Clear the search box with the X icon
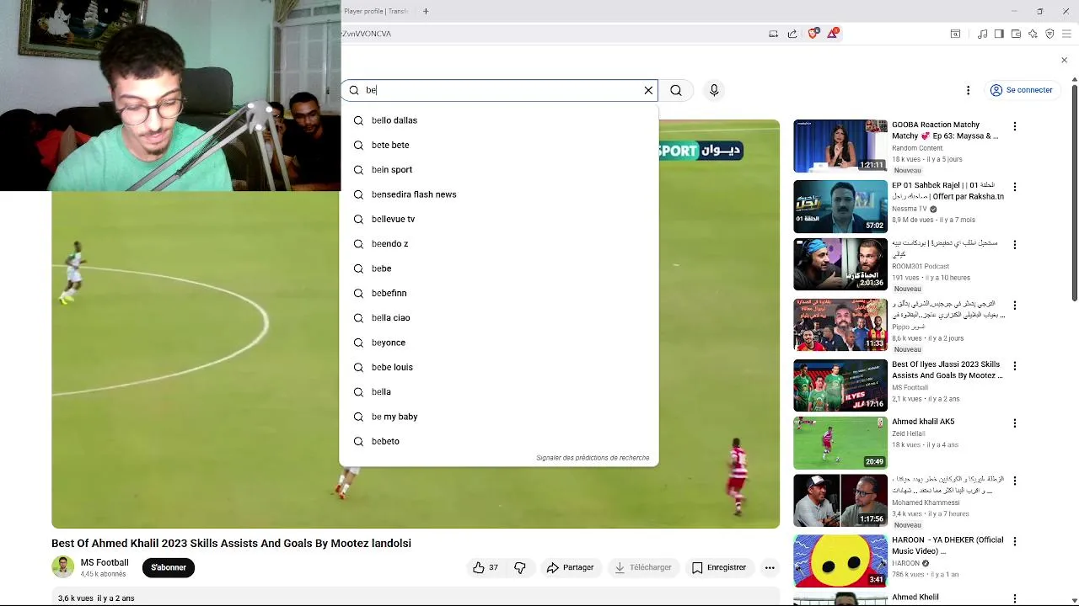 (x=648, y=90)
